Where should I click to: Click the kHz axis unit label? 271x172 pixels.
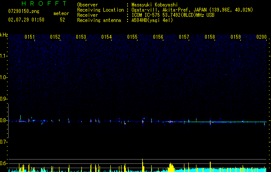[4, 35]
